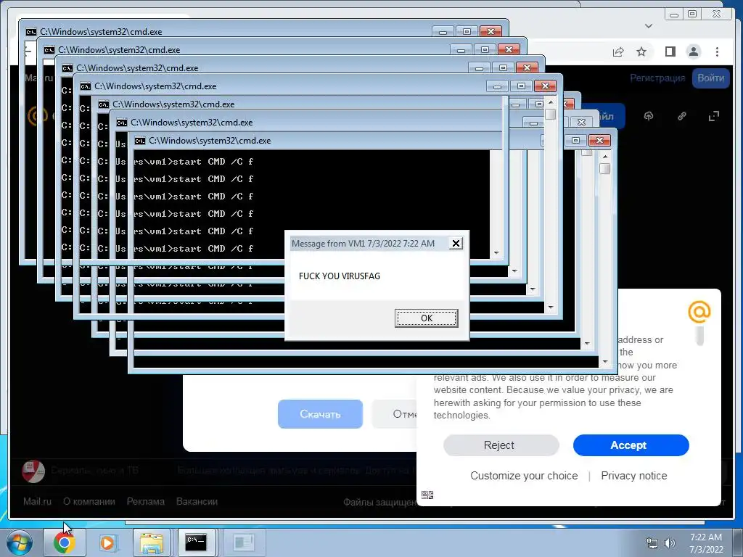Open Chrome from the taskbar
Image resolution: width=743 pixels, height=557 pixels.
pyautogui.click(x=64, y=542)
